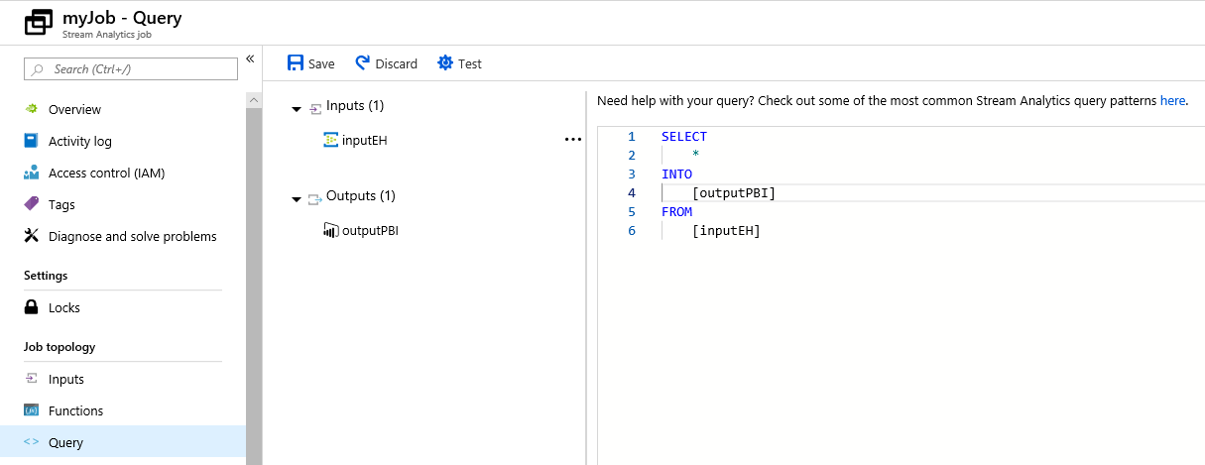This screenshot has height=465, width=1205.
Task: Open the Activity log
Action: 79,141
